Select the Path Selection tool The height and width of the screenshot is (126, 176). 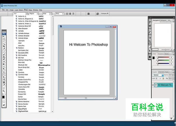coord(4,77)
